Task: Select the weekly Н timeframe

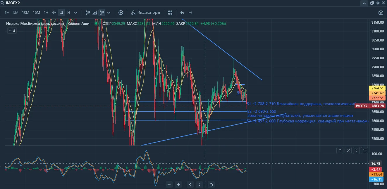Action: tap(68, 13)
